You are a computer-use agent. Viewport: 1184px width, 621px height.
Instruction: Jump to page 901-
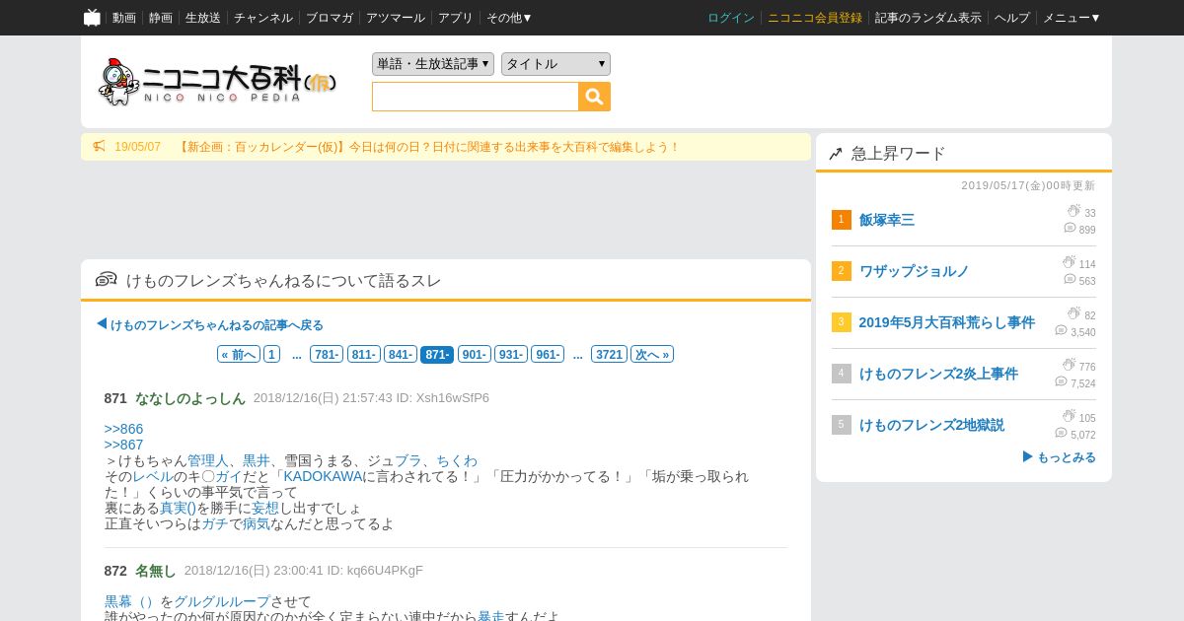coord(475,355)
